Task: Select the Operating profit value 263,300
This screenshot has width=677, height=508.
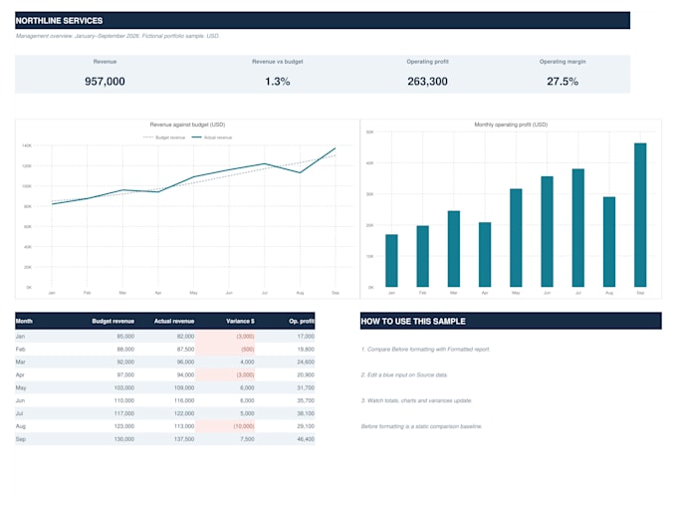Action: [427, 82]
